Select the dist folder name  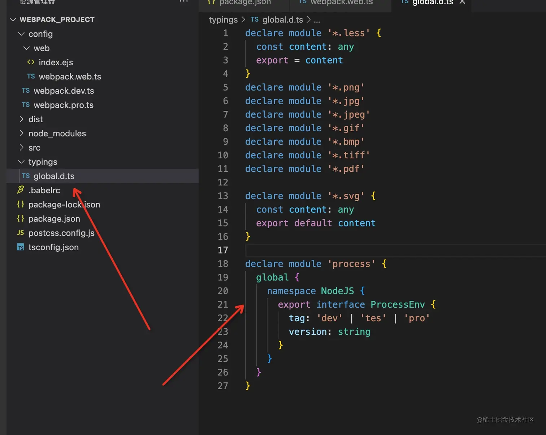pos(36,119)
